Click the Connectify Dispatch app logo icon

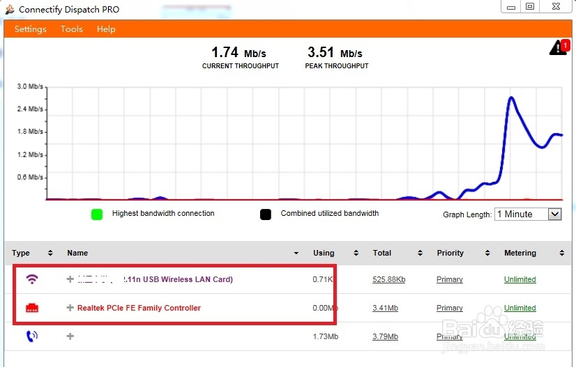10,9
